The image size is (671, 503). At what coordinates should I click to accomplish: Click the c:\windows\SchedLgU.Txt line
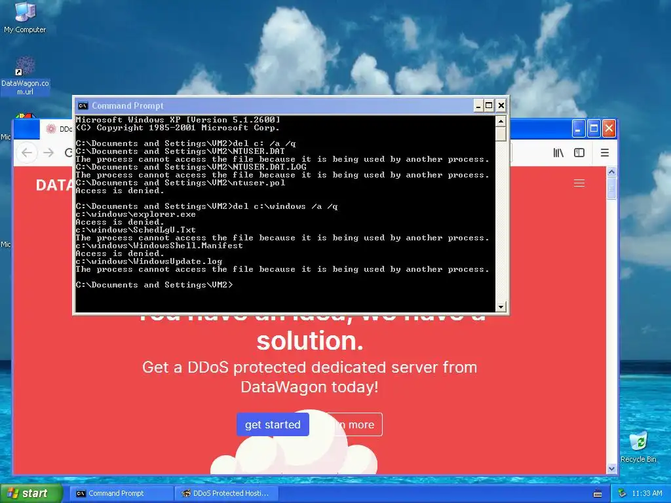coord(136,230)
